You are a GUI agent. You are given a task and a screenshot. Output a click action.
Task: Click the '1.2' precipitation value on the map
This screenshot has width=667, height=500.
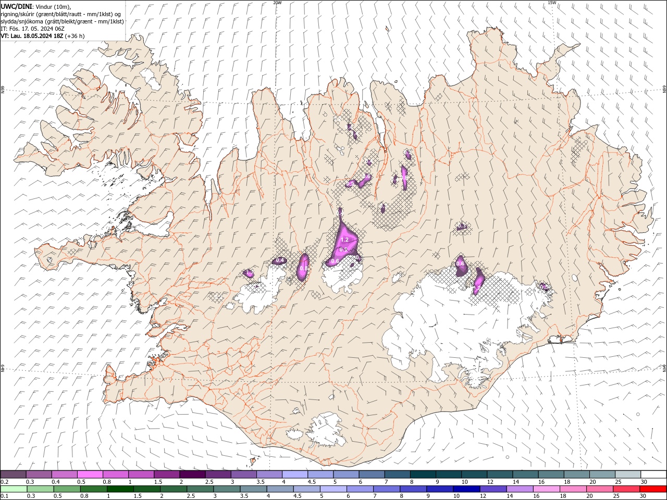344,240
